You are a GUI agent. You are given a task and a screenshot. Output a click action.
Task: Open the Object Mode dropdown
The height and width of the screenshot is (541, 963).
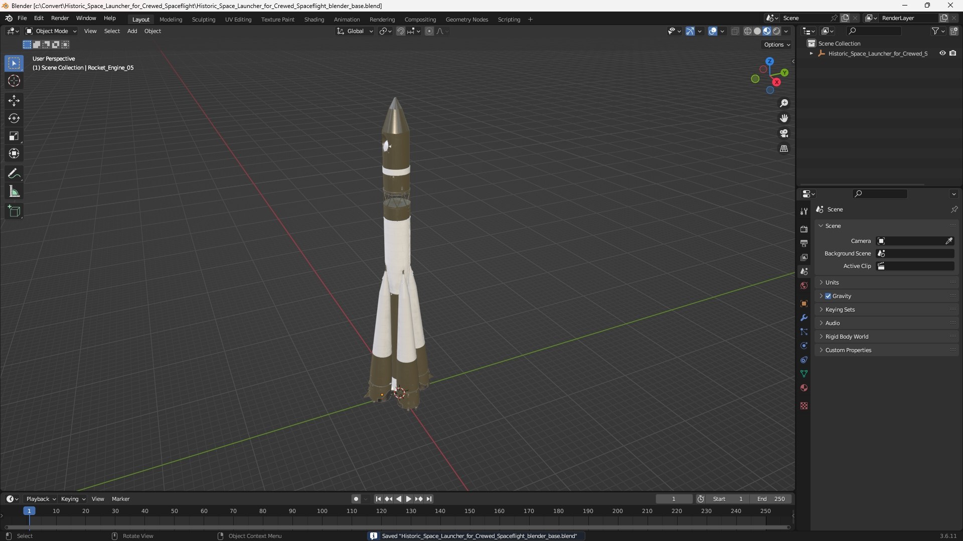pos(51,31)
